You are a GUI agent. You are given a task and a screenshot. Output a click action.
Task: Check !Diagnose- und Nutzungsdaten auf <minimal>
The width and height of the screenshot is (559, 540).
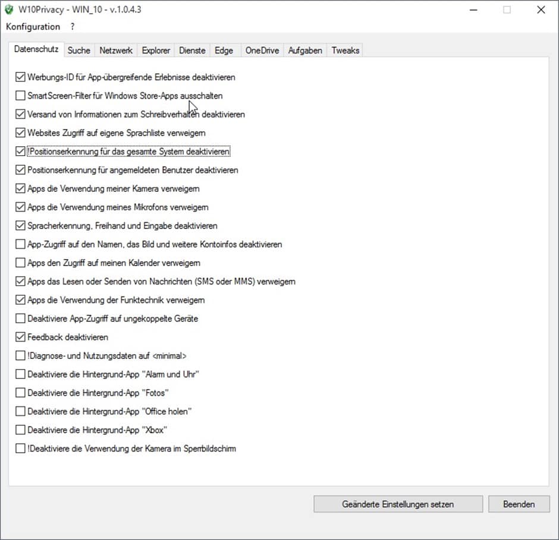pyautogui.click(x=21, y=356)
